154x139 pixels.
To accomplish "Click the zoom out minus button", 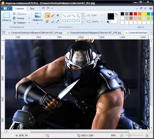I will pyautogui.click(x=121, y=135).
